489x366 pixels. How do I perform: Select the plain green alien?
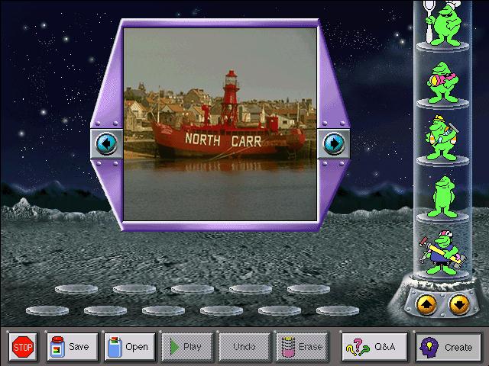pyautogui.click(x=442, y=197)
